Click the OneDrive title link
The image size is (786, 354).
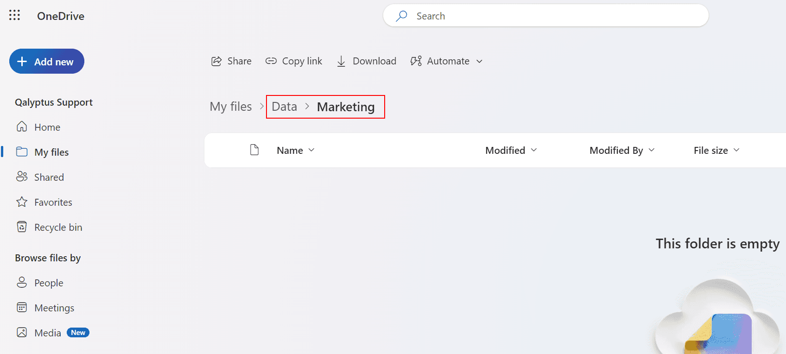(x=61, y=16)
